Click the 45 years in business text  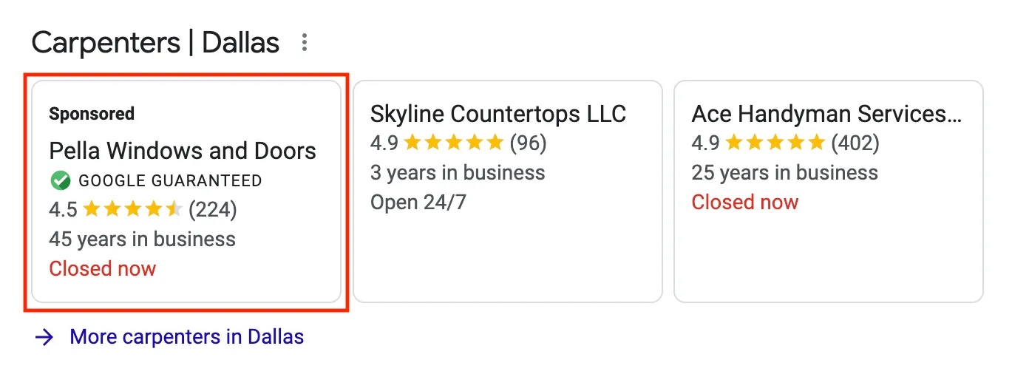click(142, 240)
